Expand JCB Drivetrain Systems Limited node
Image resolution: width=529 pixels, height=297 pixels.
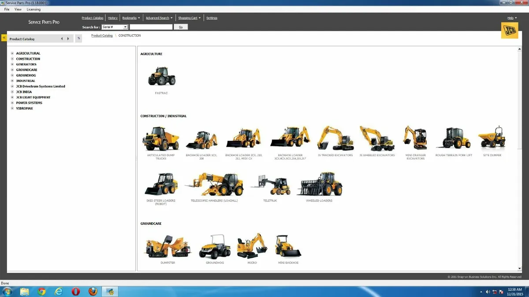(12, 86)
